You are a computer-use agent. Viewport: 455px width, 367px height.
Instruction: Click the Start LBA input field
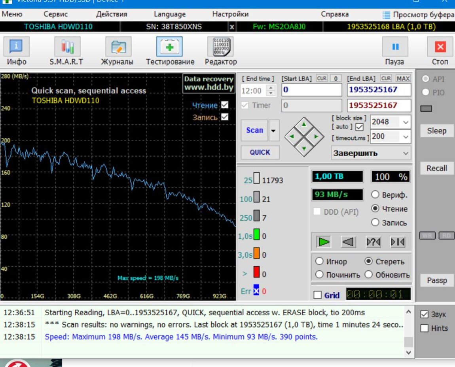pyautogui.click(x=311, y=90)
